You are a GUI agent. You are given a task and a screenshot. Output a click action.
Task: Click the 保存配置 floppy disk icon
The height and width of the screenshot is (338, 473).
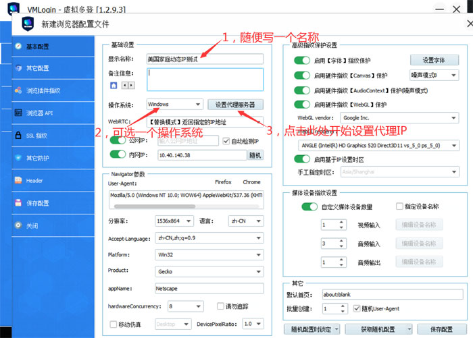point(18,203)
